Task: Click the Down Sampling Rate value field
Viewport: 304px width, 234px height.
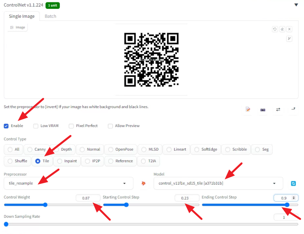Action: [286, 217]
